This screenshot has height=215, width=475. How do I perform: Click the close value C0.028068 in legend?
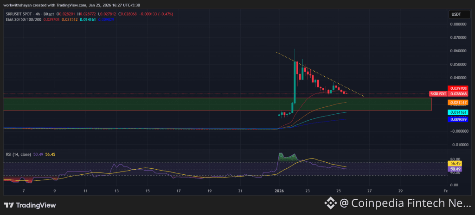coord(128,14)
